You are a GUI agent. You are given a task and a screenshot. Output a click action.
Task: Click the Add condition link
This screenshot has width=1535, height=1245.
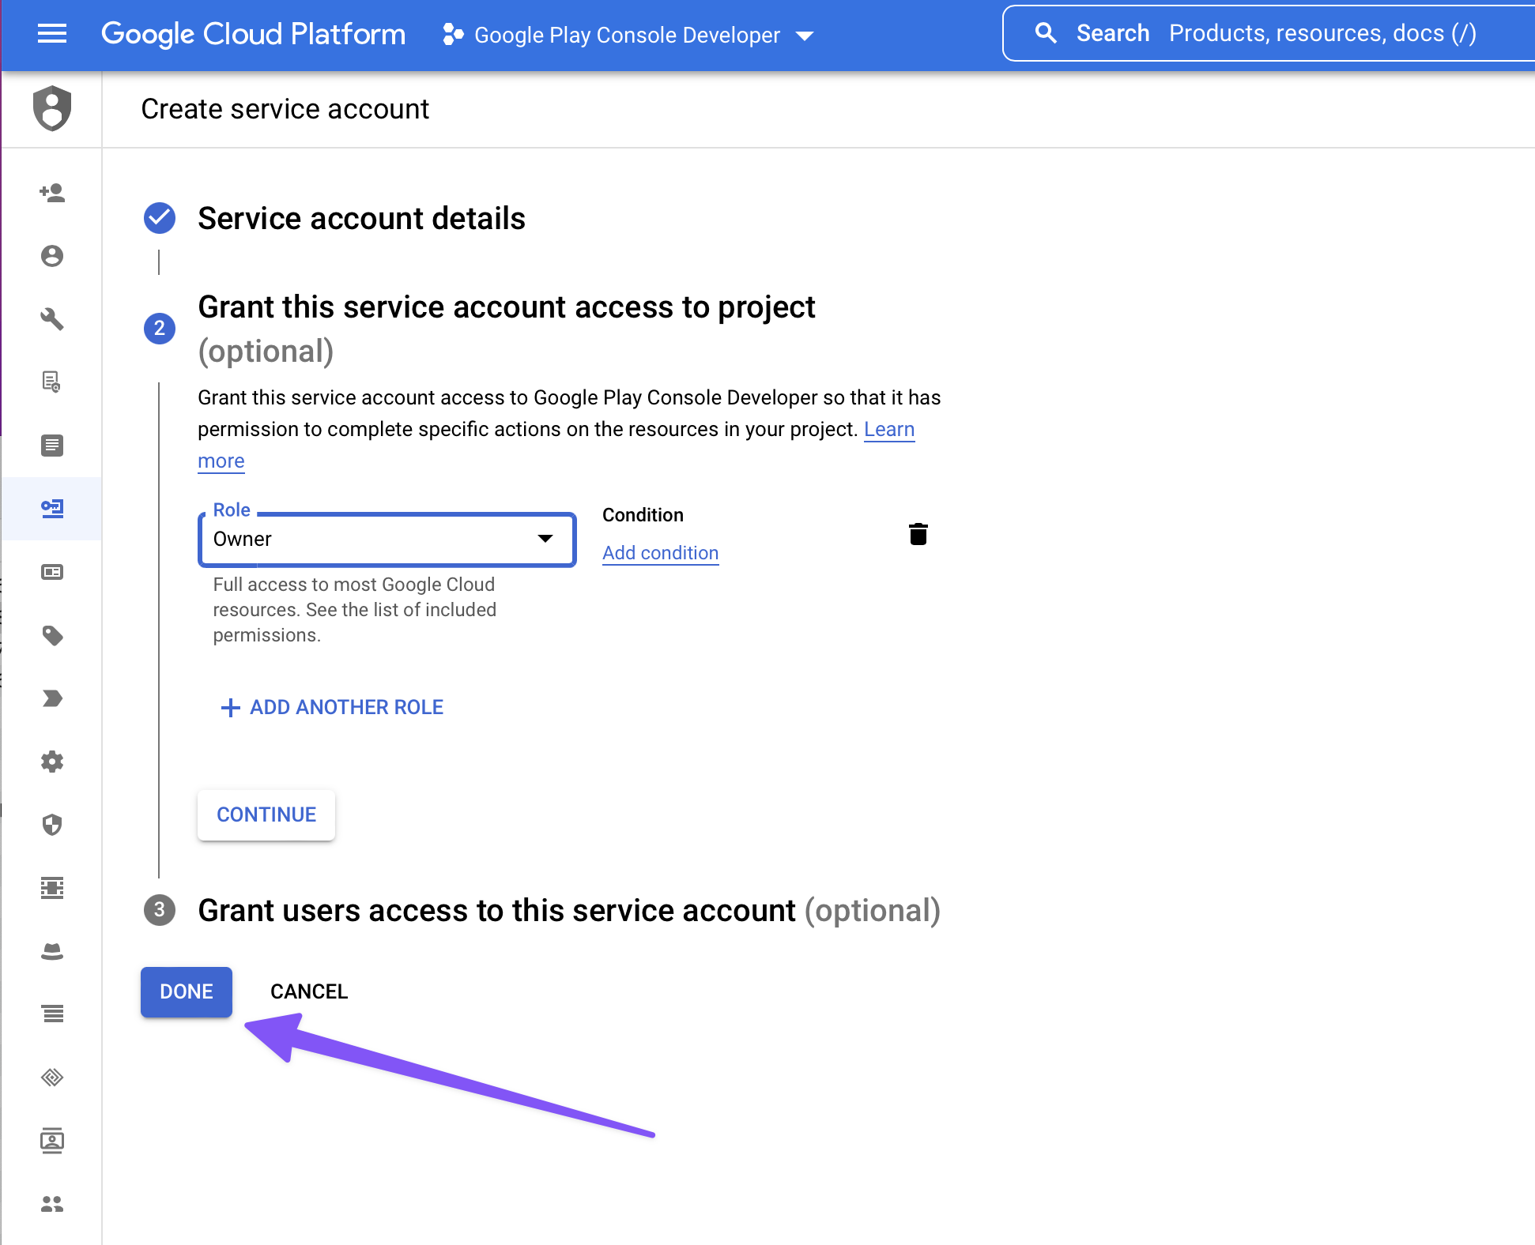coord(660,553)
